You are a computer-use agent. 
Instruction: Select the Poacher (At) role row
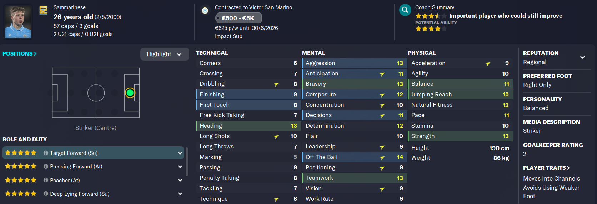(x=93, y=180)
